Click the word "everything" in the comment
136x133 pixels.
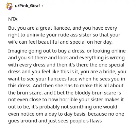(91, 58)
